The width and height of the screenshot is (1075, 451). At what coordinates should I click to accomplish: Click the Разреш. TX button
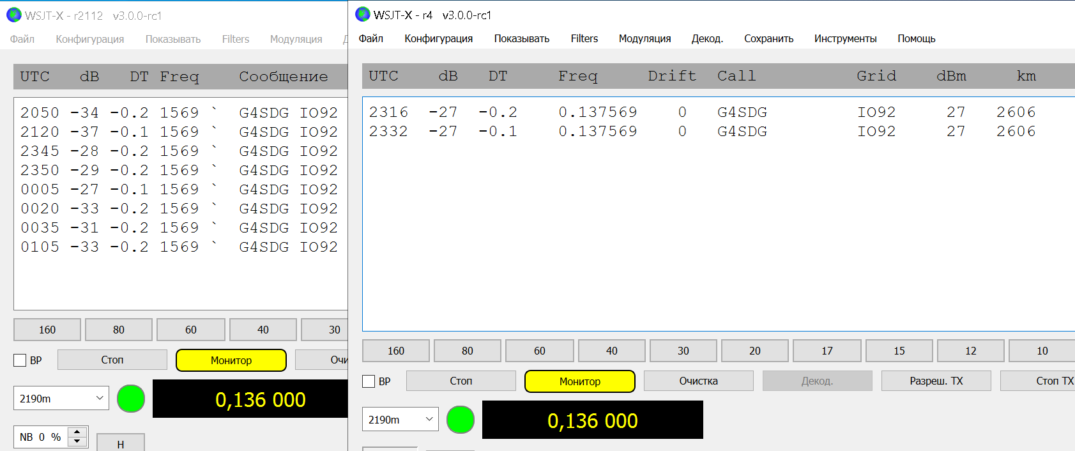(x=936, y=381)
